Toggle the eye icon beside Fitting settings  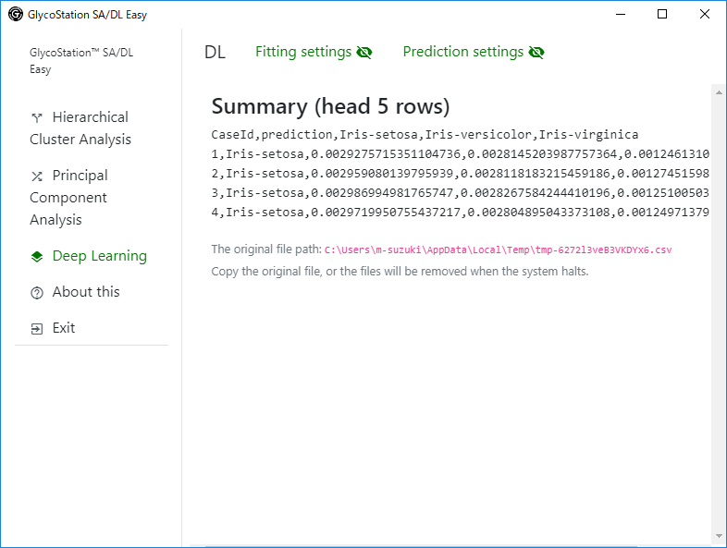pyautogui.click(x=364, y=53)
